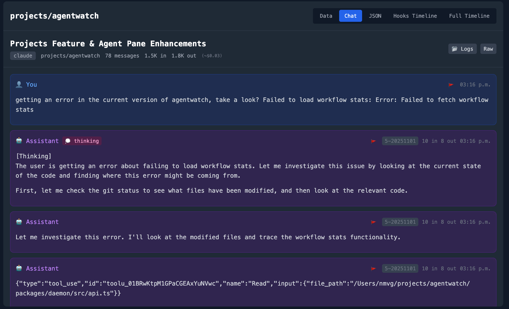The image size is (509, 309).
Task: Click the robot icon on tool_use message
Action: pos(19,268)
